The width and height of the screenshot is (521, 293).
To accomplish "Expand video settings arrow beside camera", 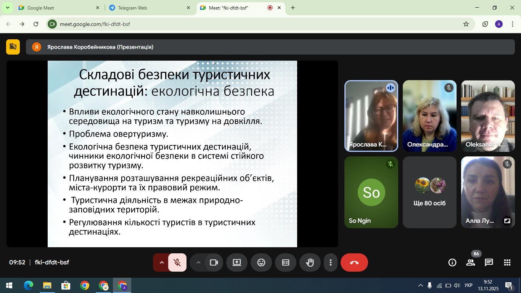I will click(198, 262).
